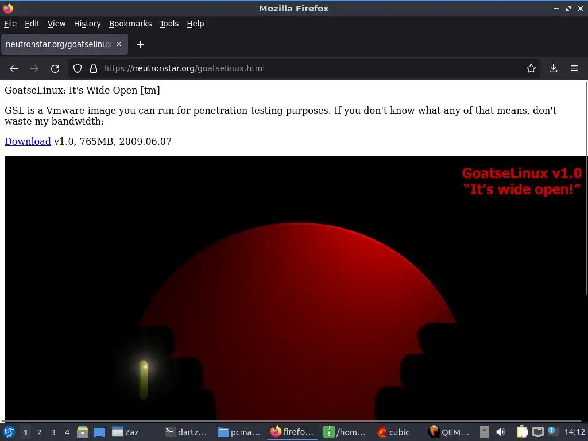This screenshot has width=588, height=441.
Task: Open the Bookmarks menu
Action: (x=130, y=24)
